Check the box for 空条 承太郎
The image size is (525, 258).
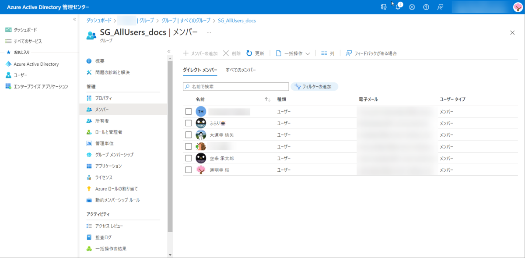pyautogui.click(x=189, y=158)
